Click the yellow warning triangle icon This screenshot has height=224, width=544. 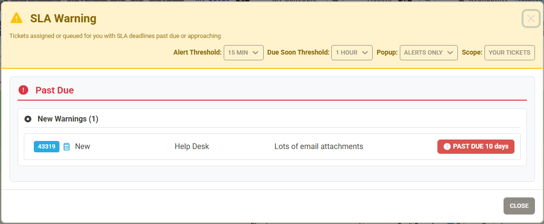coord(16,18)
